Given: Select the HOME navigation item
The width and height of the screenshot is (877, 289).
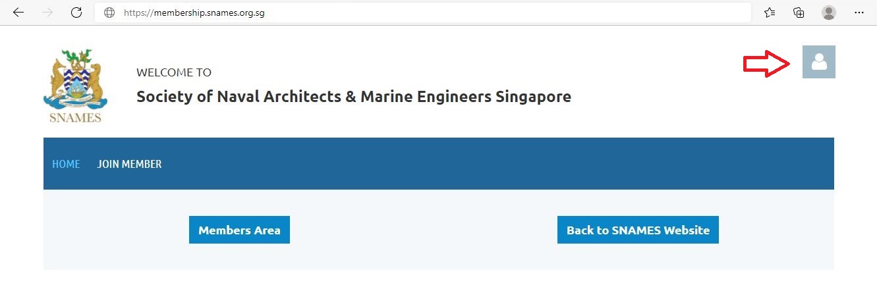Looking at the screenshot, I should click(66, 164).
